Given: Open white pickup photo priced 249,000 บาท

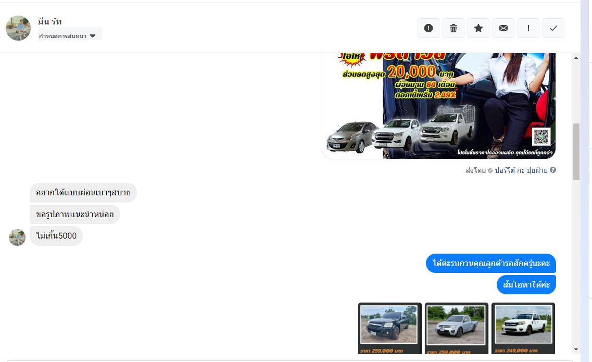Looking at the screenshot, I should [523, 328].
